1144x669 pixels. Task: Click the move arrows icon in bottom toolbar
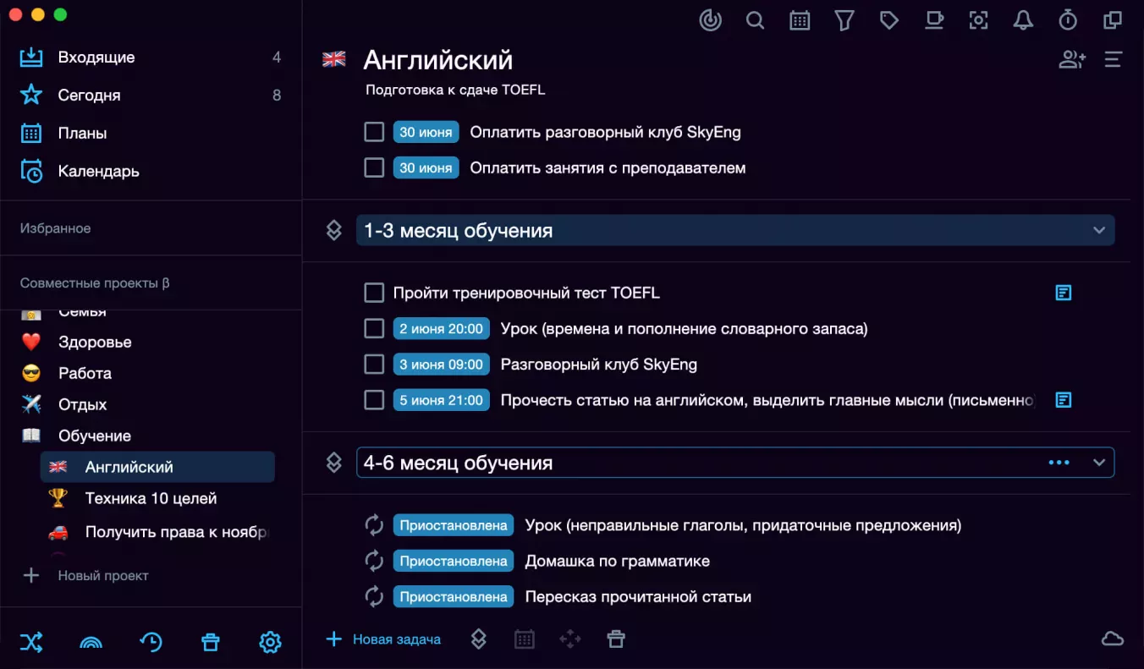pyautogui.click(x=570, y=639)
